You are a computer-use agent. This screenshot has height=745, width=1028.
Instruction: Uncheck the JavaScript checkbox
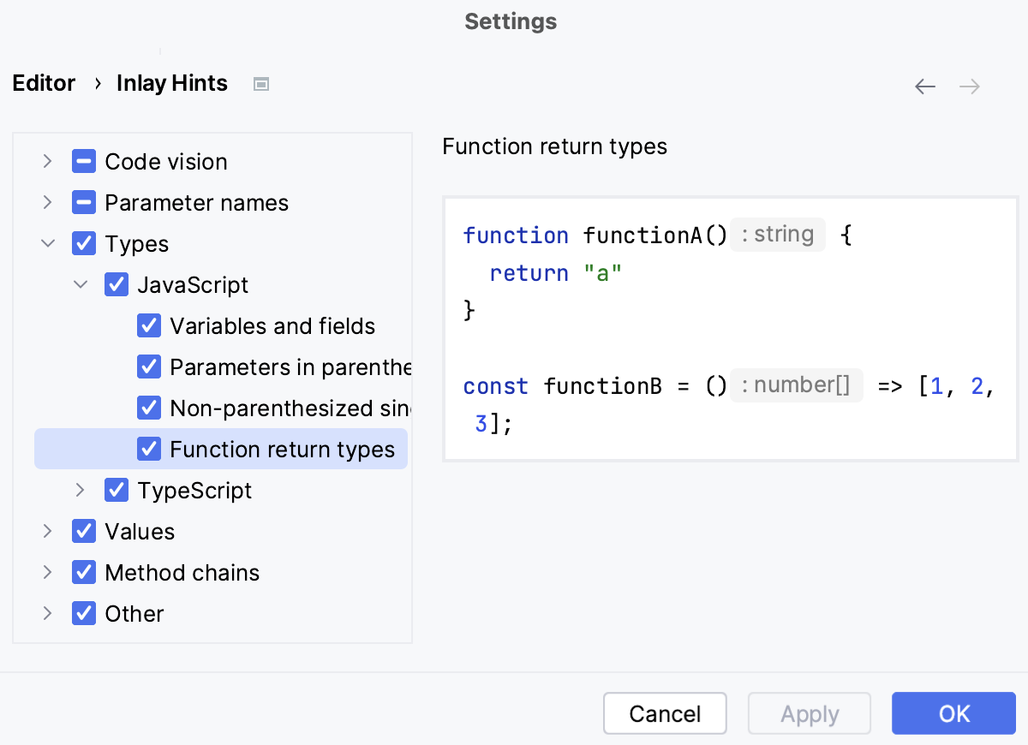coord(117,284)
